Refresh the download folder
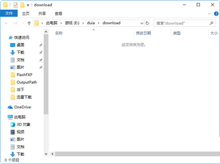The width and height of the screenshot is (220, 164). point(147,23)
